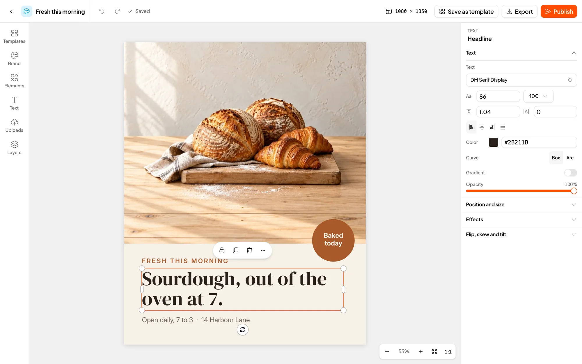Open the Brand sidebar panel
This screenshot has height=364, width=582.
tap(14, 59)
